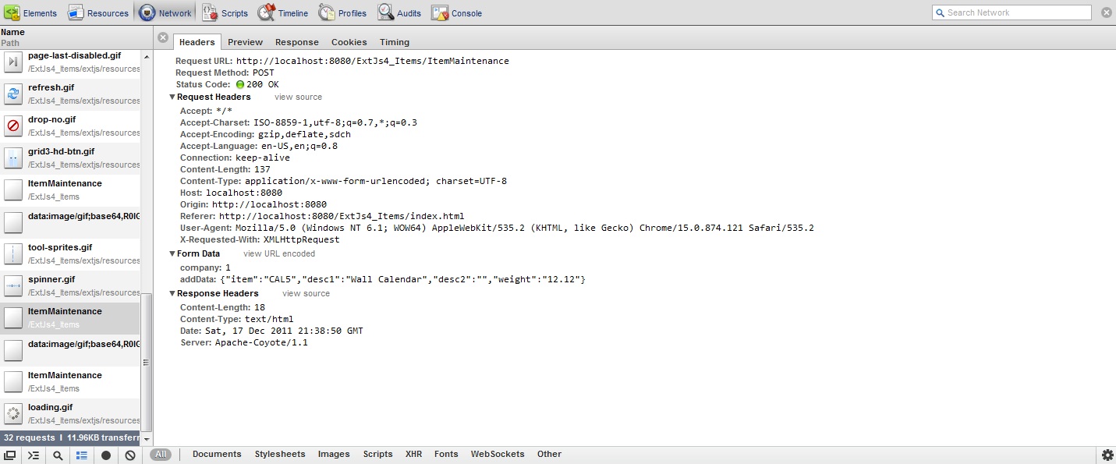This screenshot has width=1116, height=464.
Task: Toggle large resource rows view
Action: [x=81, y=454]
